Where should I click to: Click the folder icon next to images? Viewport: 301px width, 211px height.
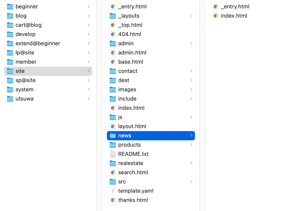tap(113, 90)
